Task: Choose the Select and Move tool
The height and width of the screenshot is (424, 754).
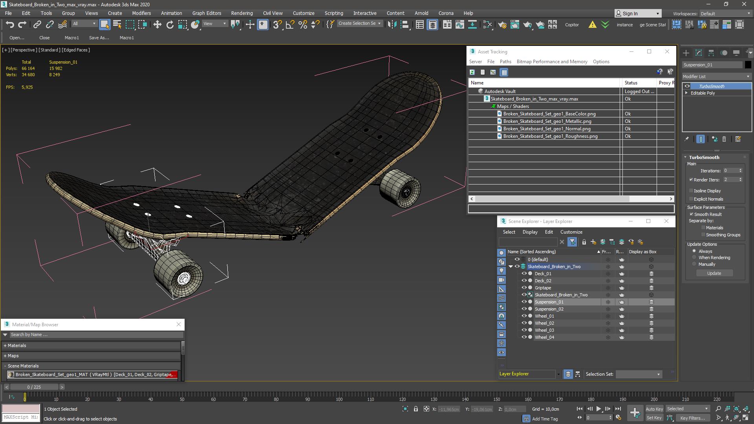Action: (157, 24)
